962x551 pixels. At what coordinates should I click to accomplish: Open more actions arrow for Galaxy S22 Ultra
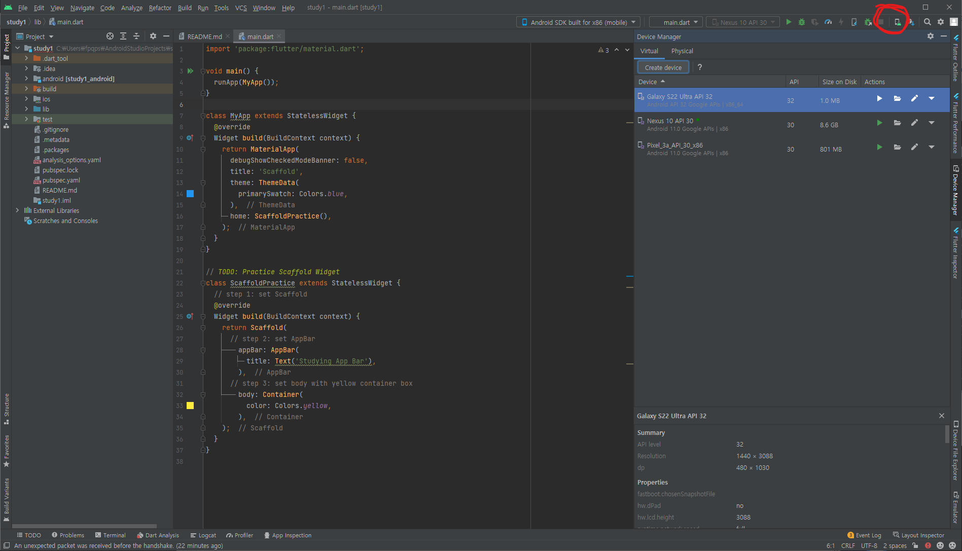coord(932,98)
